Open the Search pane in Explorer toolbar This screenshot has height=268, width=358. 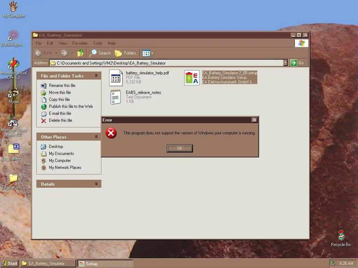point(100,53)
